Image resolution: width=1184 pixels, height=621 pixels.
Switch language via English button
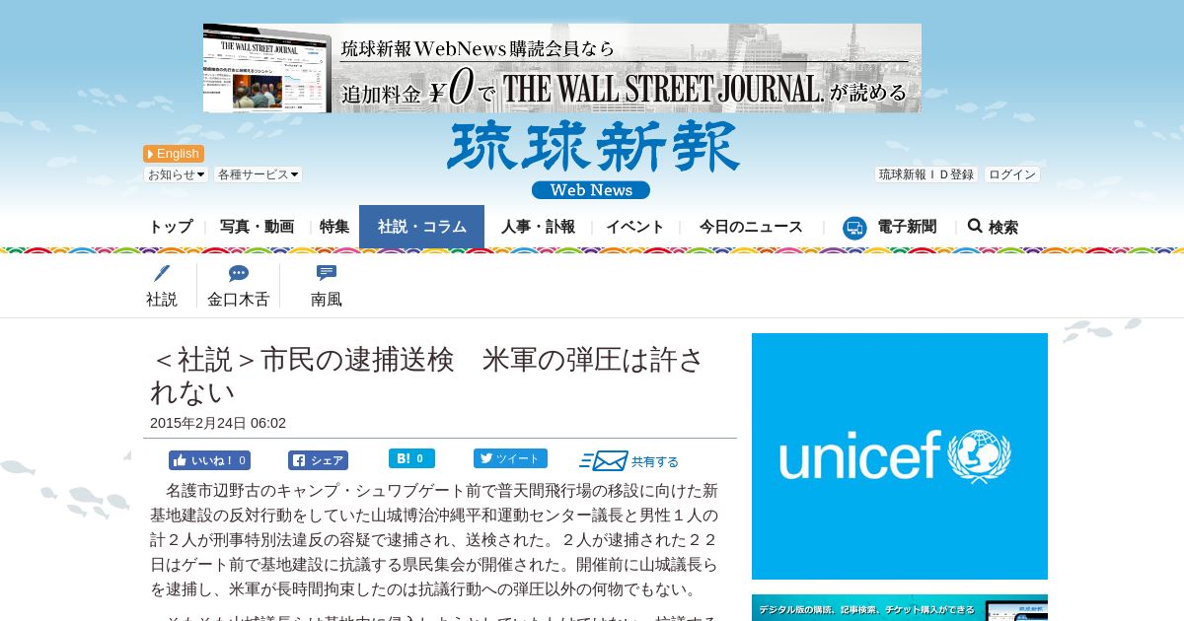[174, 154]
